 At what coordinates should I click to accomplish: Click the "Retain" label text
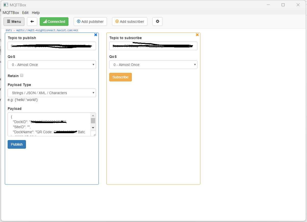point(13,76)
